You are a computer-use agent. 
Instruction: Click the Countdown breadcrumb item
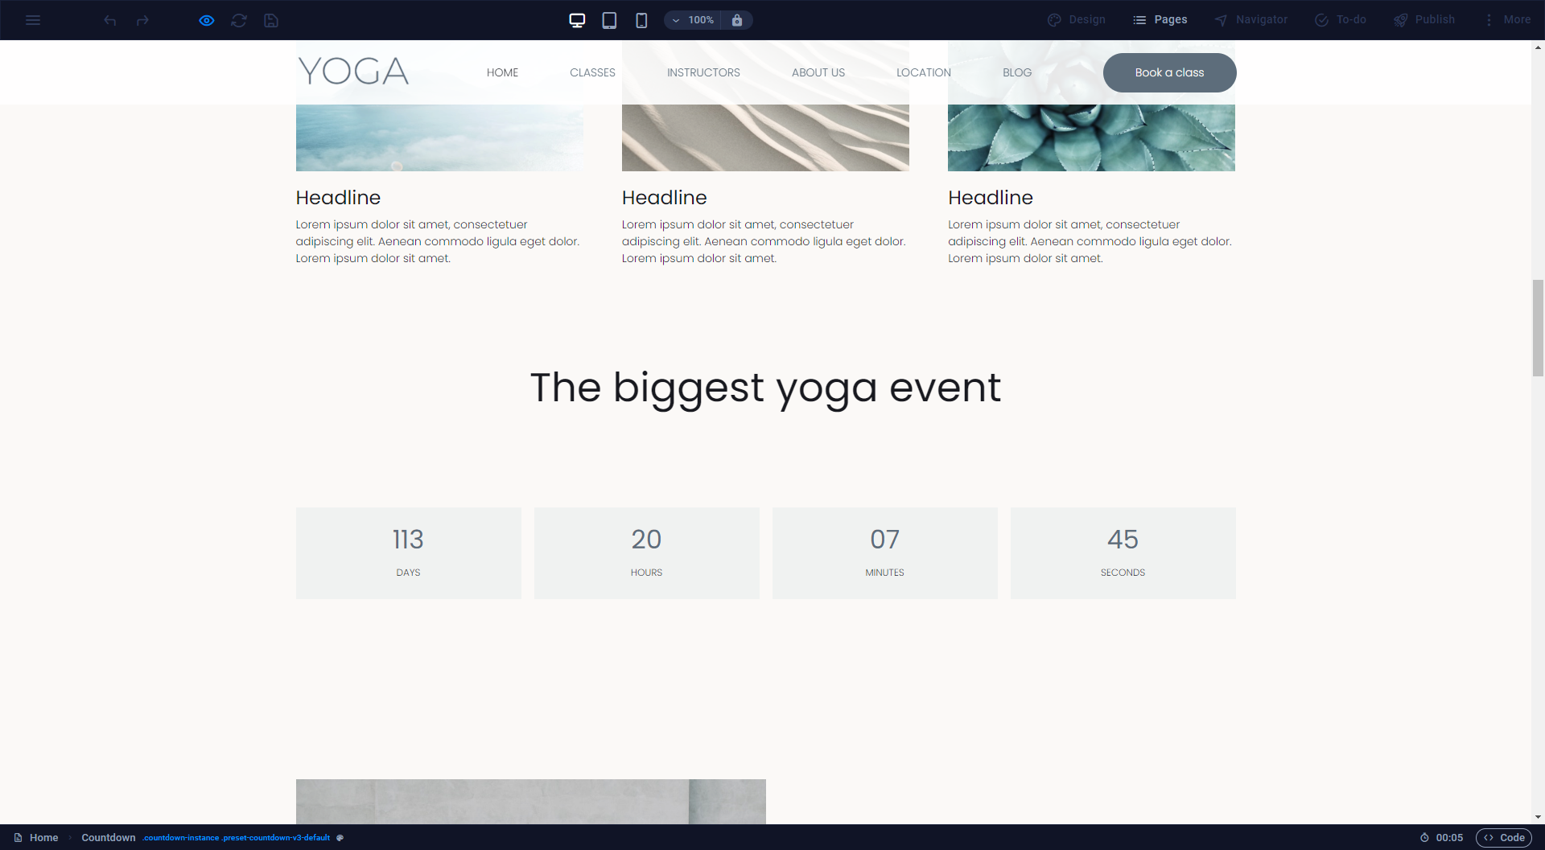click(x=109, y=837)
